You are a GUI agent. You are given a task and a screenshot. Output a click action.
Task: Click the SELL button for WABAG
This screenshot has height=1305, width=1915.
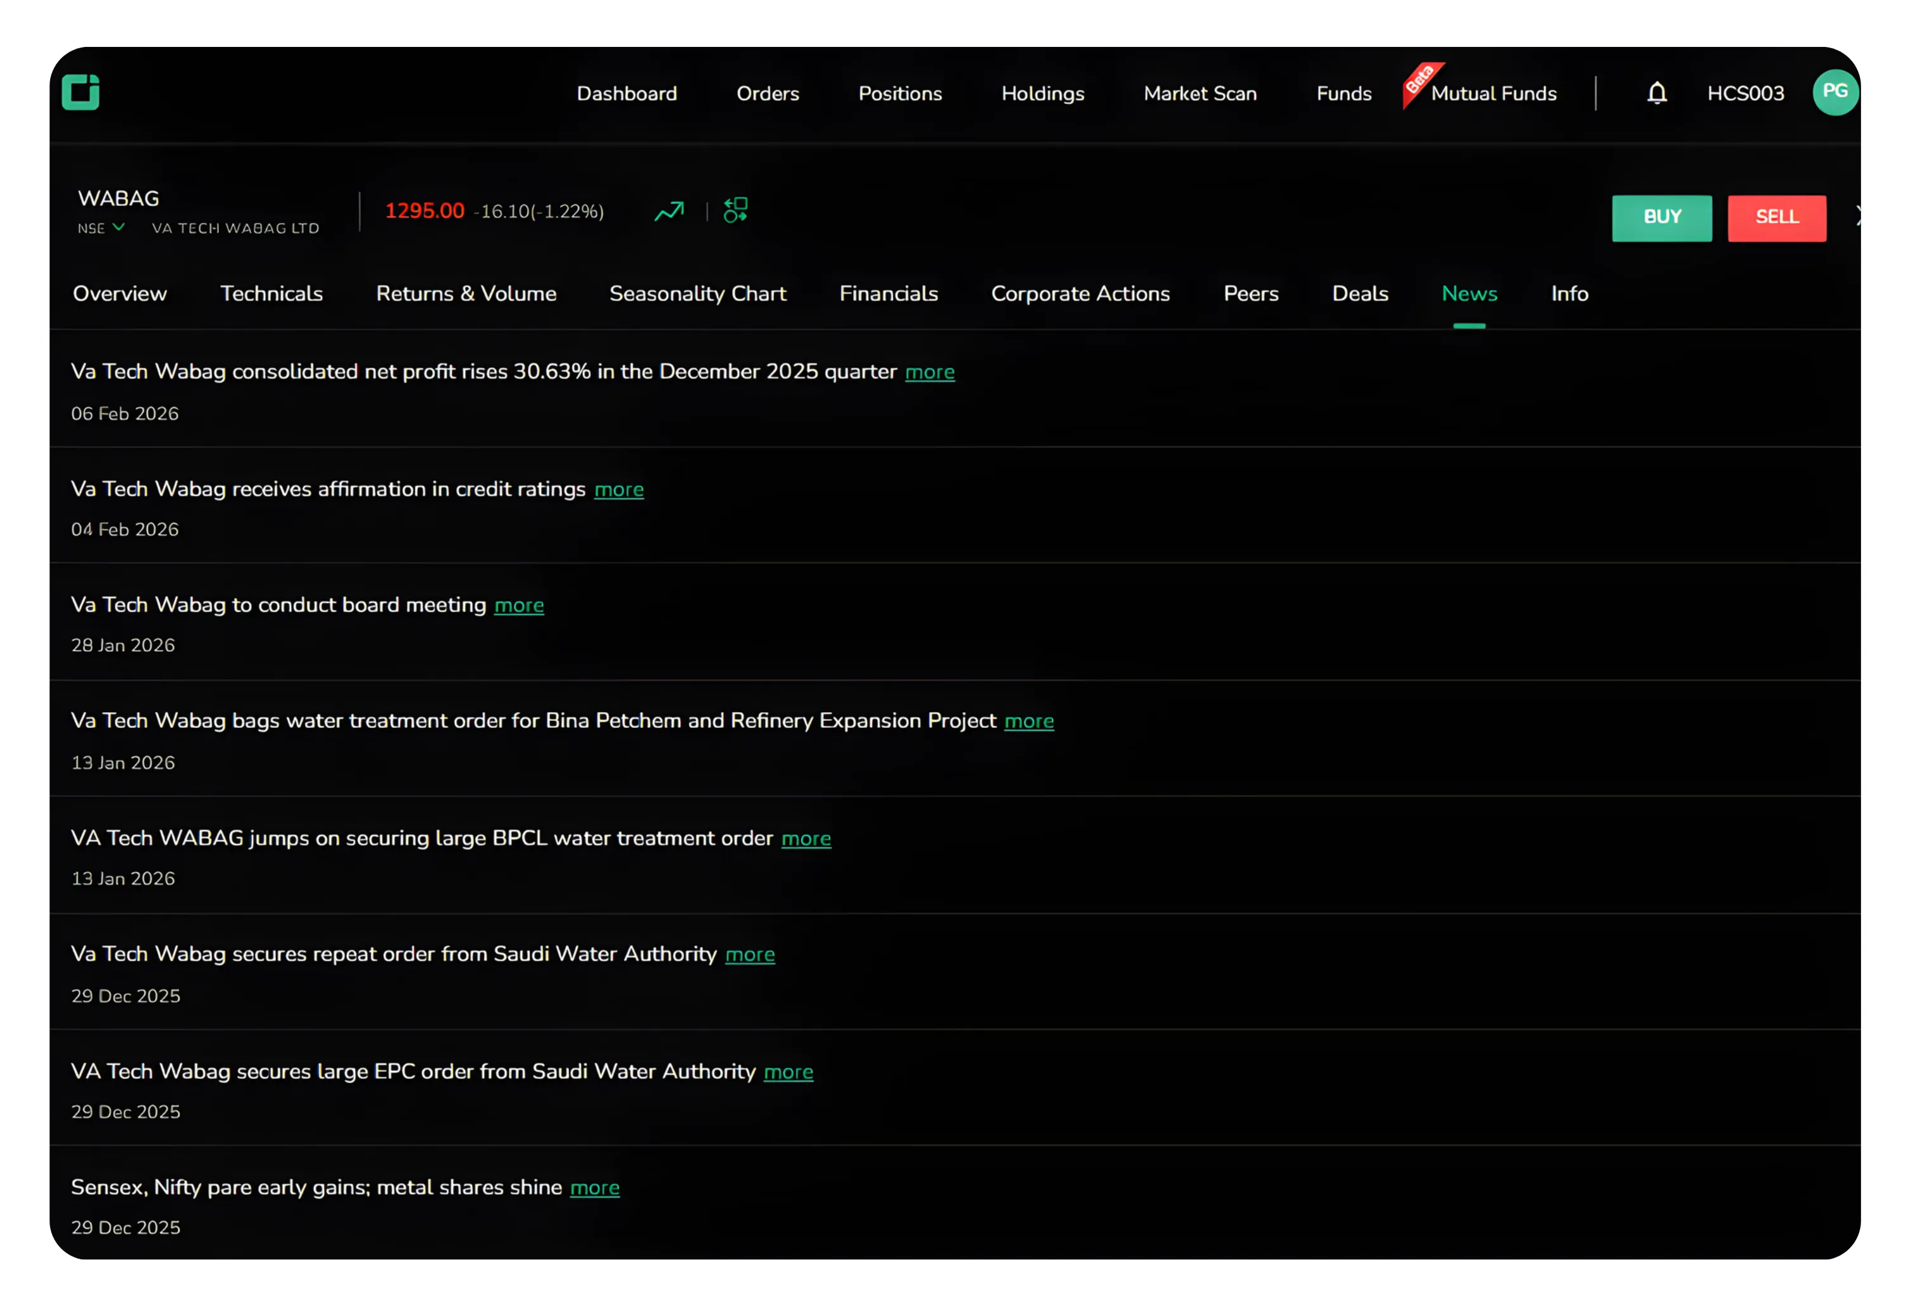click(1777, 217)
